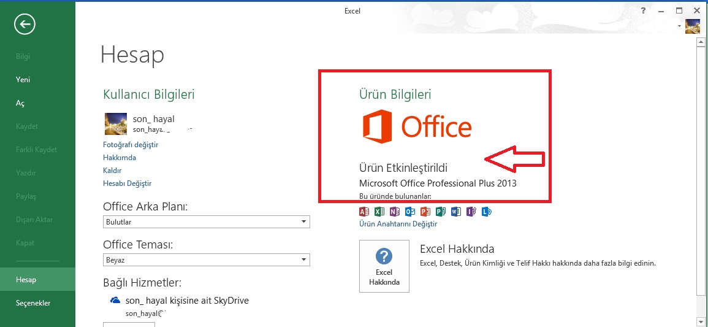Select Yeni in the sidebar

pos(37,80)
